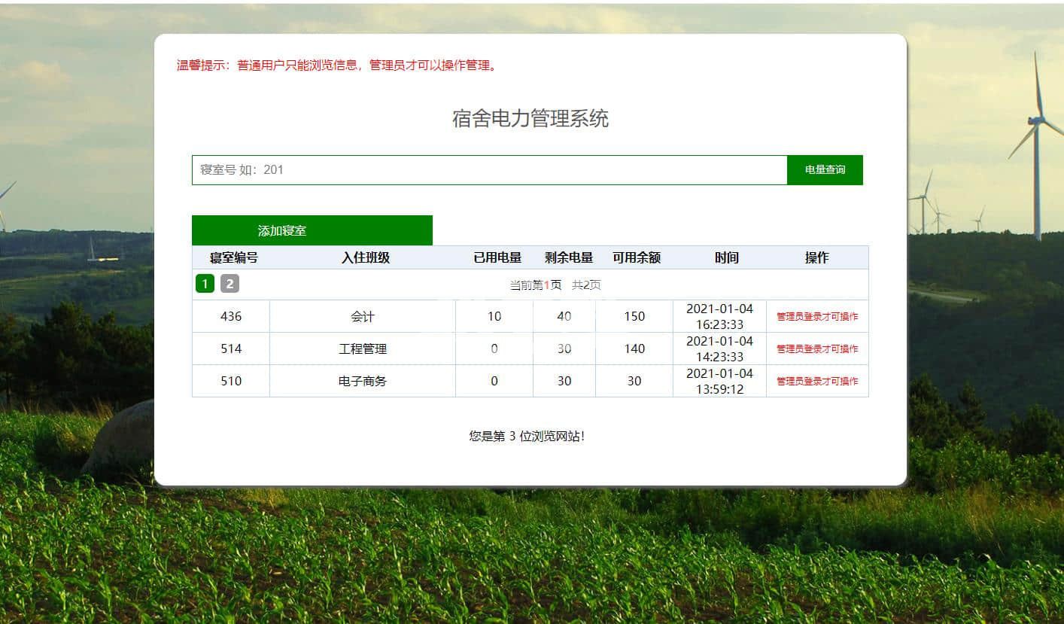Select the 已用电量 column header
1064x624 pixels.
[497, 257]
